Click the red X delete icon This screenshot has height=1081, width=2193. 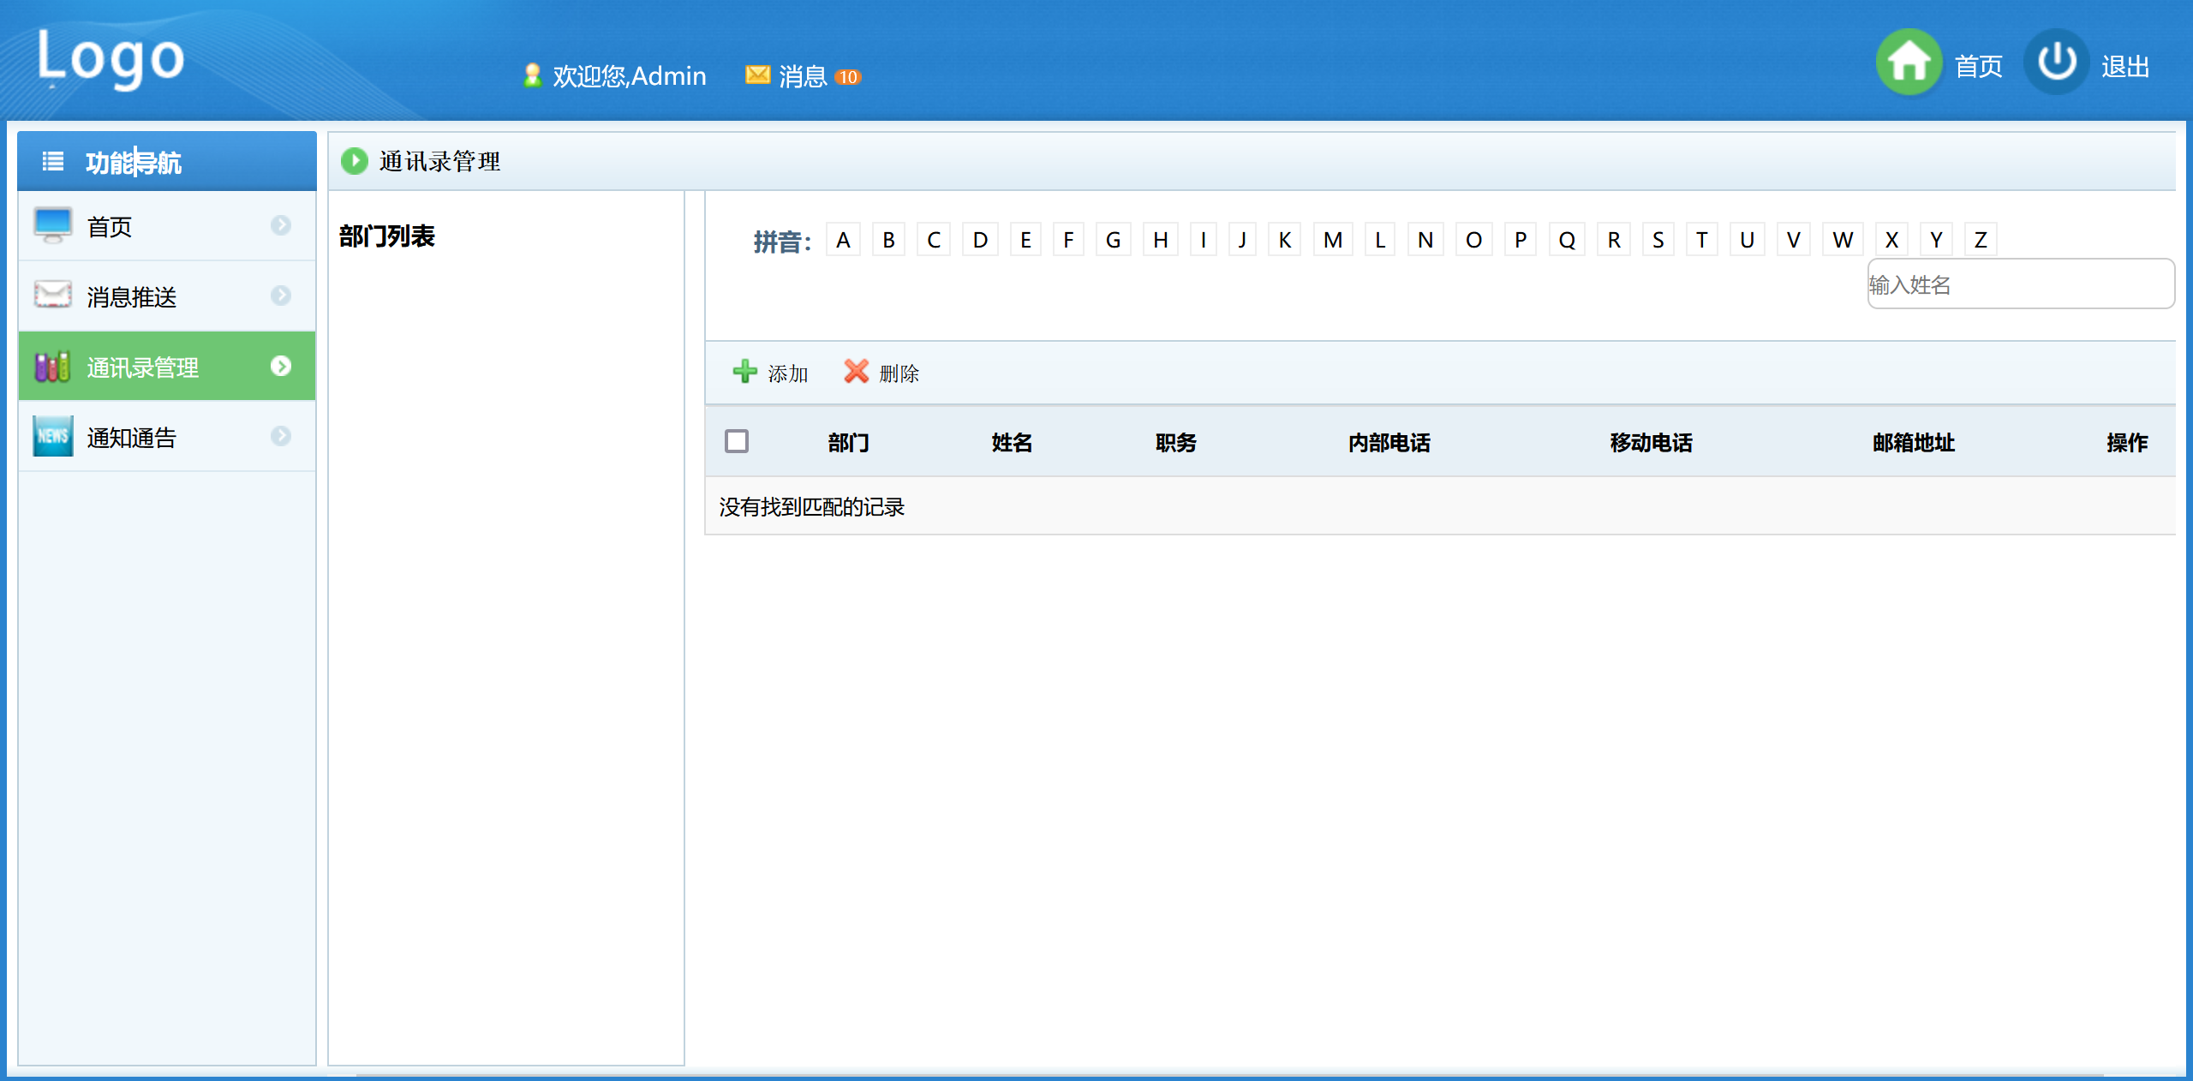tap(856, 372)
